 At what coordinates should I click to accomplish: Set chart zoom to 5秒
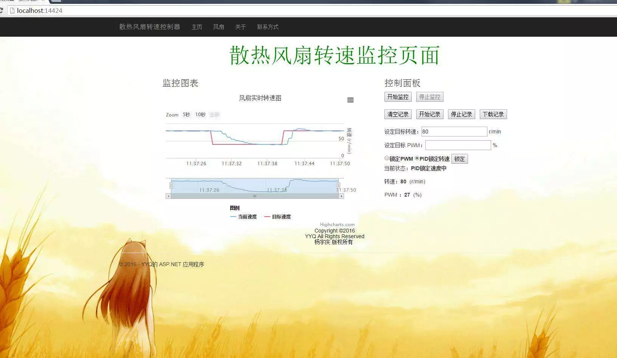tap(186, 115)
